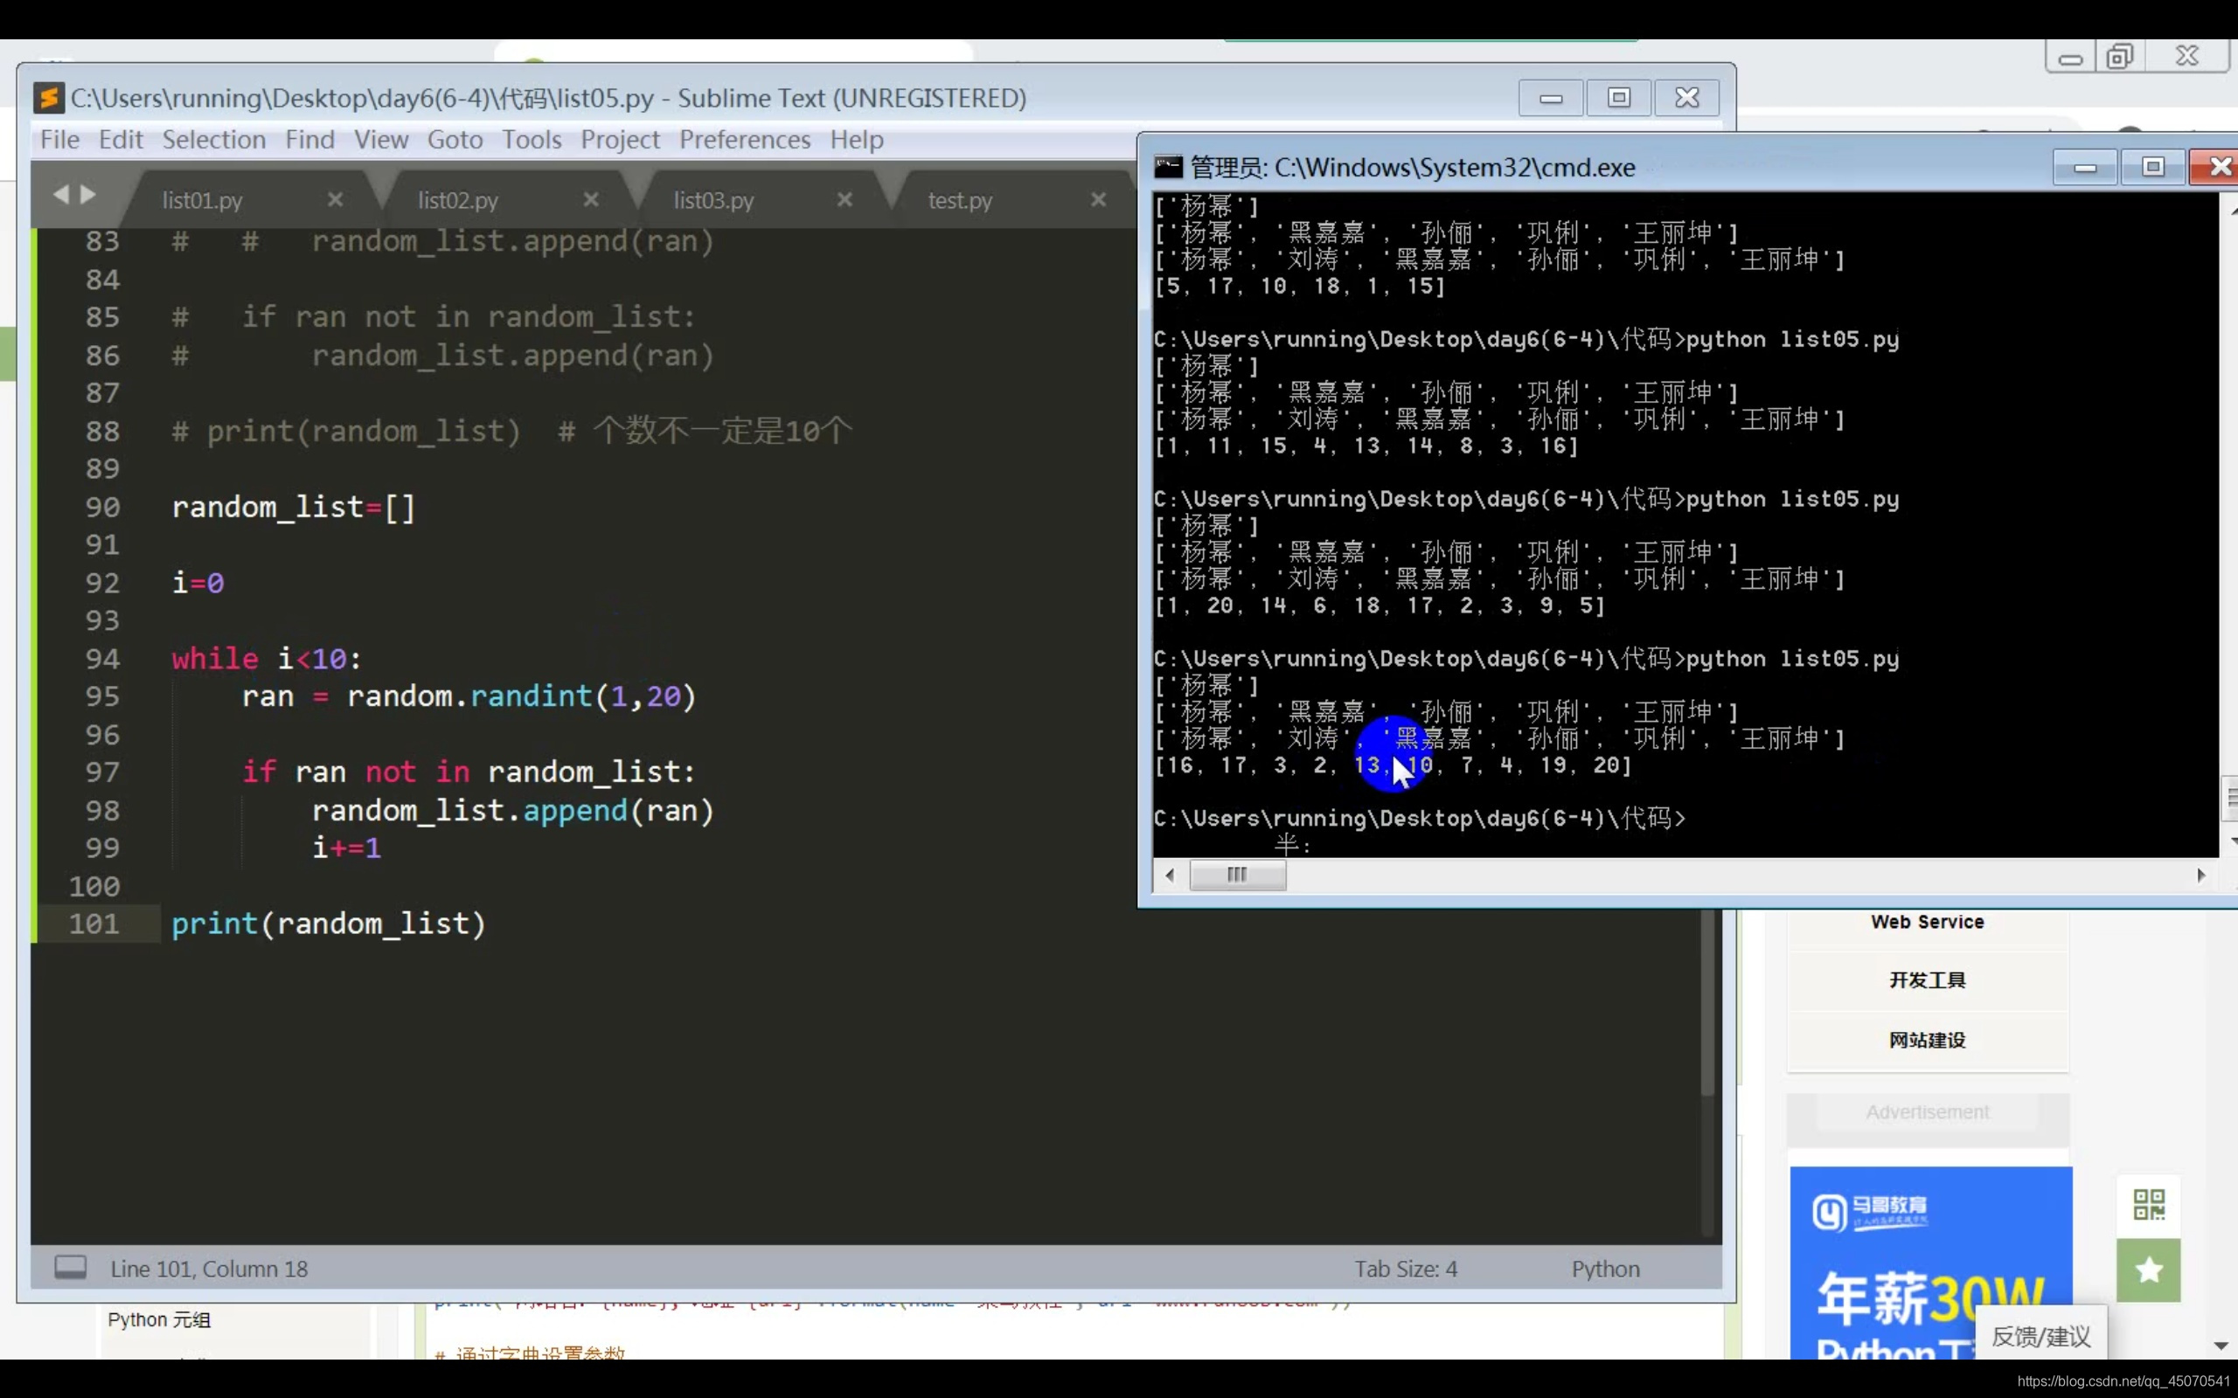
Task: Open the Python syntax selector
Action: point(1604,1269)
